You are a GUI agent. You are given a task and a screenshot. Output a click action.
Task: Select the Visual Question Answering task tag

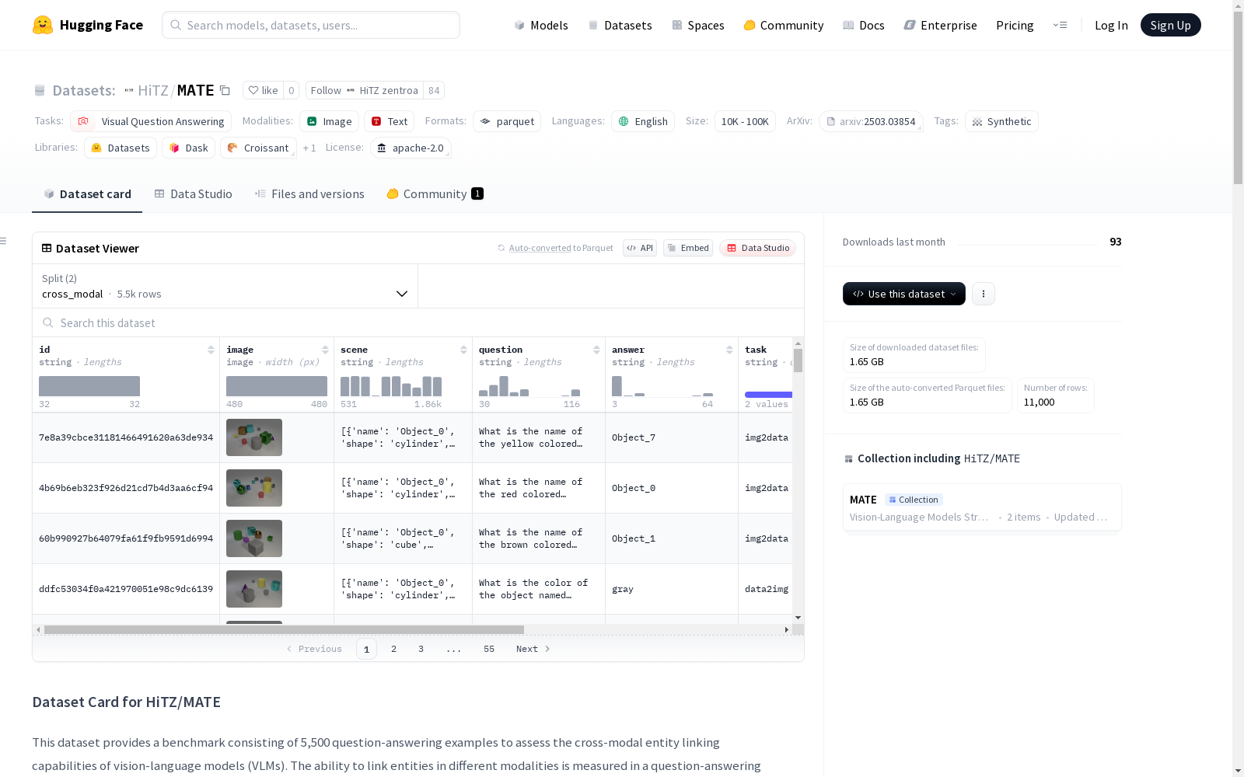click(x=151, y=121)
